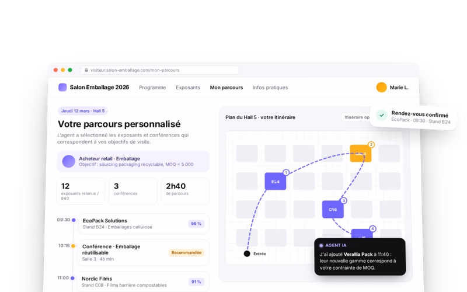Image resolution: width=467 pixels, height=292 pixels.
Task: Click the Itinéraire button on the map panel
Action: [357, 117]
